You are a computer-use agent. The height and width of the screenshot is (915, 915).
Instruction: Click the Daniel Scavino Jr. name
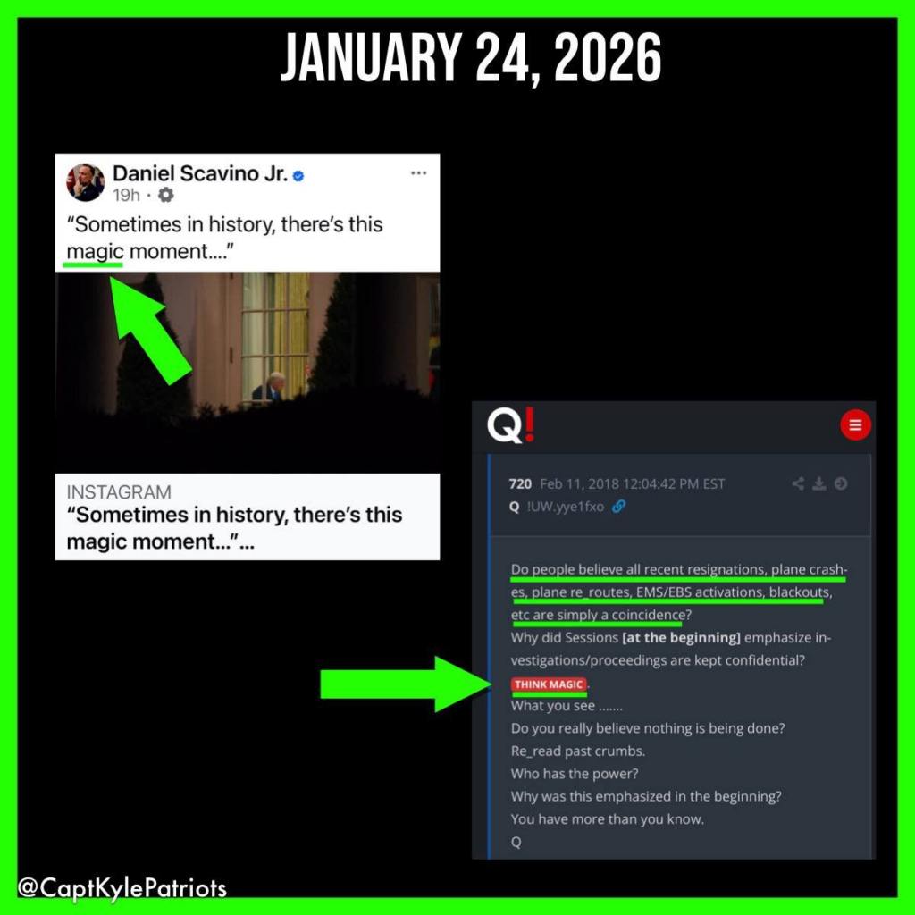coord(199,173)
